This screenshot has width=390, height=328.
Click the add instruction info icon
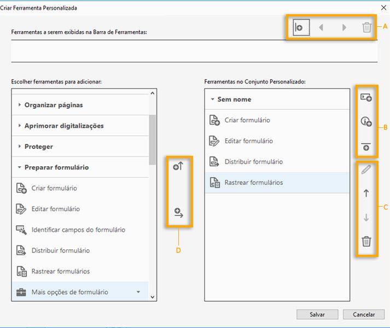[366, 122]
